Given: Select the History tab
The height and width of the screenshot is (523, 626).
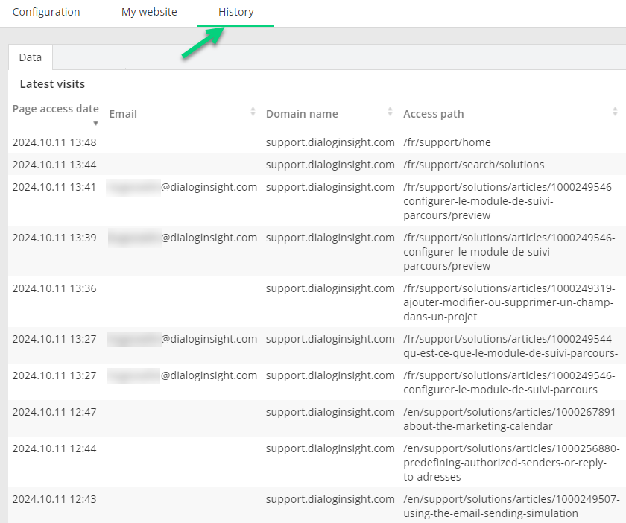Looking at the screenshot, I should coord(236,12).
